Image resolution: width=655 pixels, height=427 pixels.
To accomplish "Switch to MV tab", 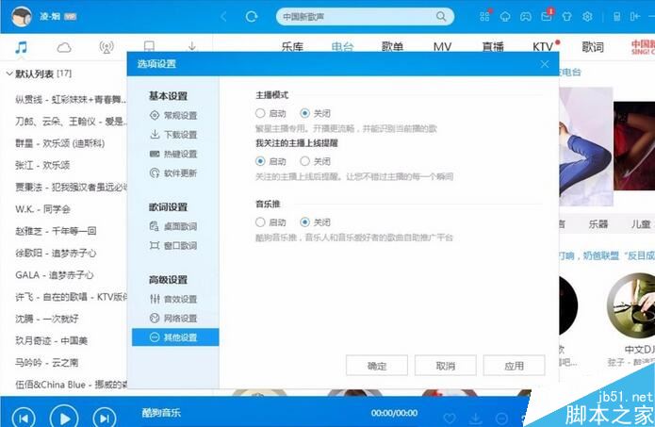I will point(442,47).
